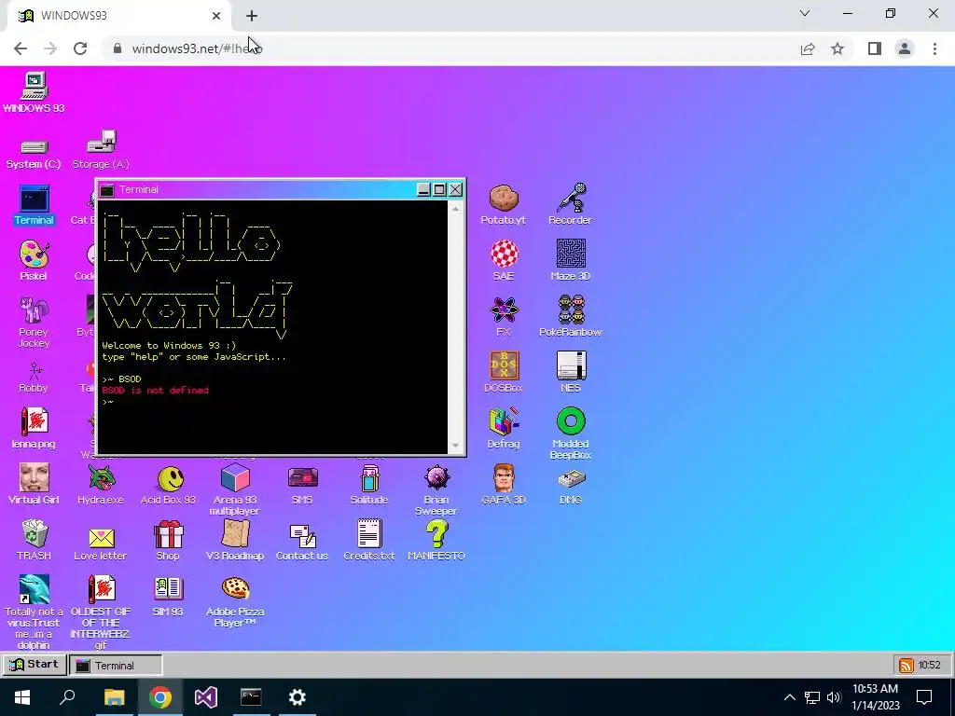This screenshot has height=716, width=955.
Task: Open the Windows 93 Start menu
Action: (x=35, y=665)
